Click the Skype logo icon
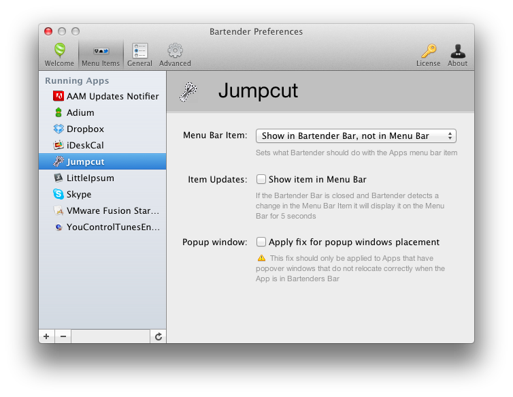The height and width of the screenshot is (397, 513). pyautogui.click(x=59, y=194)
